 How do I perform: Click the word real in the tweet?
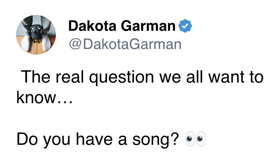pyautogui.click(x=70, y=77)
